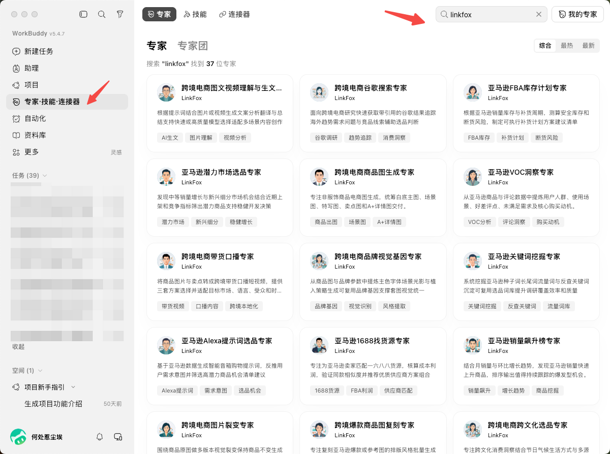Click avatar of 跨境电商带货口播专家
This screenshot has height=454, width=610.
[166, 261]
